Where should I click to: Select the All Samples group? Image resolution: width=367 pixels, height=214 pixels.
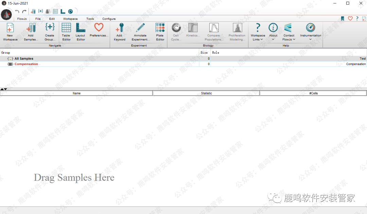pyautogui.click(x=24, y=59)
